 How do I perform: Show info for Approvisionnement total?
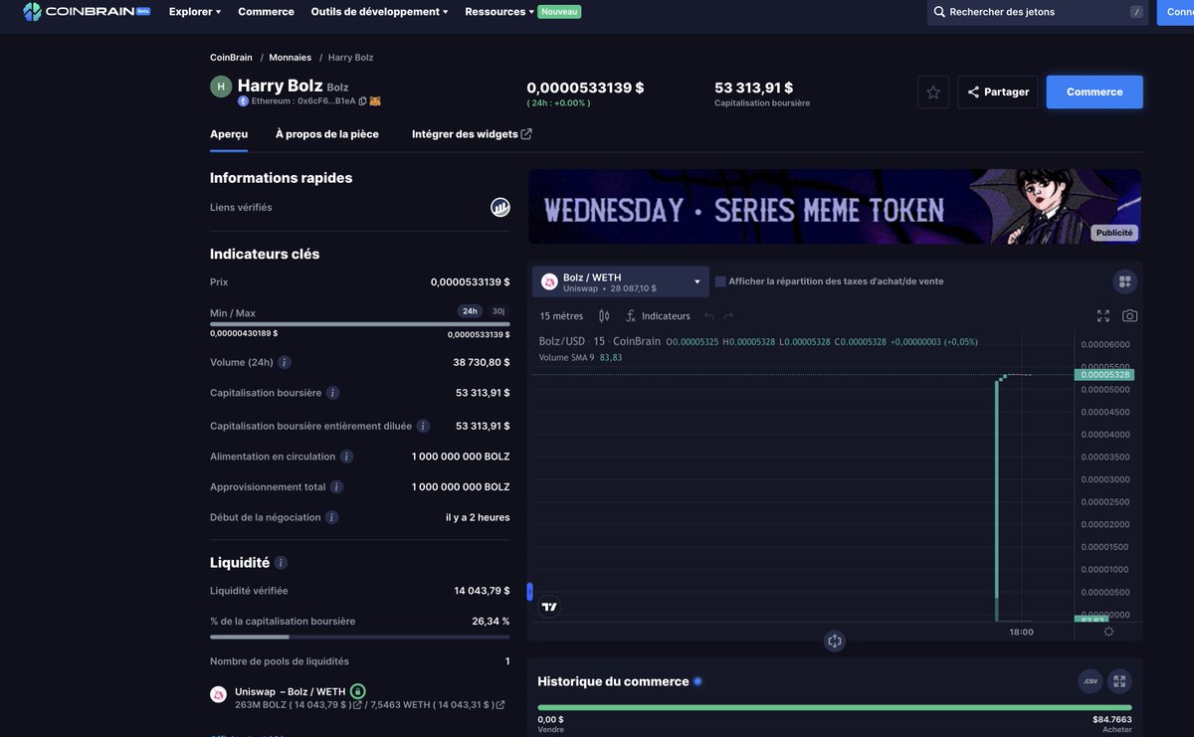336,487
